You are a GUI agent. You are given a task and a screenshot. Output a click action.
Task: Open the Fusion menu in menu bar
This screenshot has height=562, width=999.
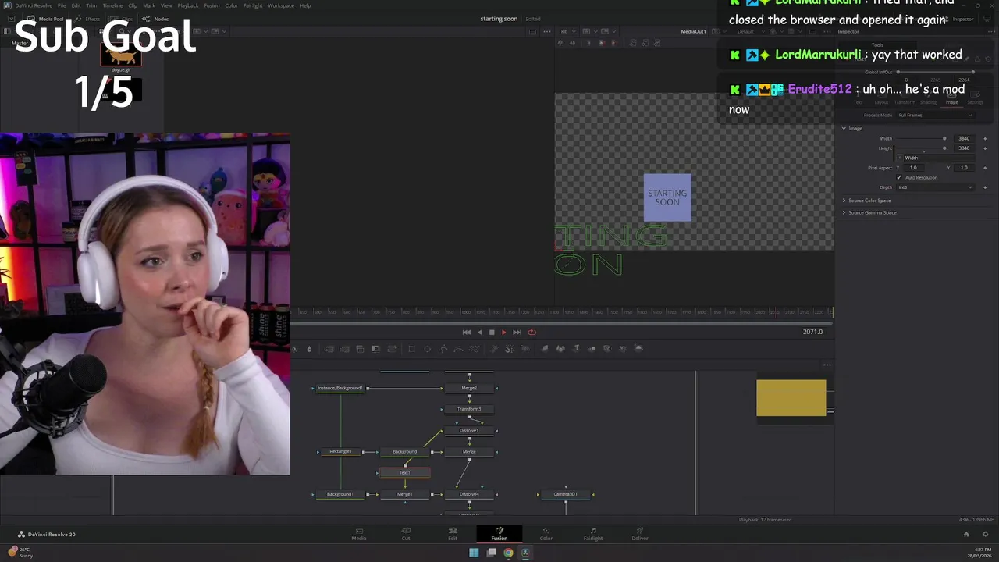coord(212,5)
